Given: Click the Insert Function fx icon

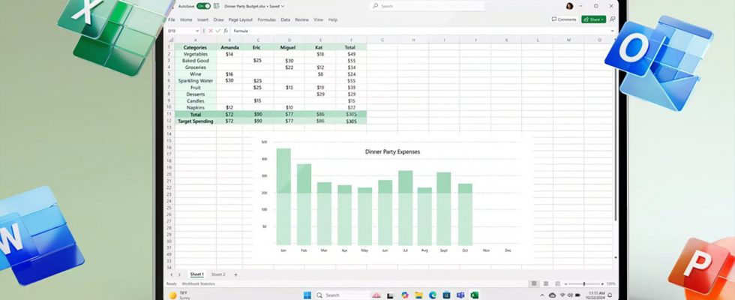Looking at the screenshot, I should (x=225, y=31).
